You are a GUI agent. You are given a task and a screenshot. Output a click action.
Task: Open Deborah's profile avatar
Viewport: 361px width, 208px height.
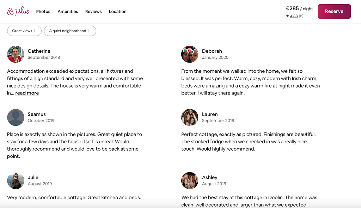(190, 54)
